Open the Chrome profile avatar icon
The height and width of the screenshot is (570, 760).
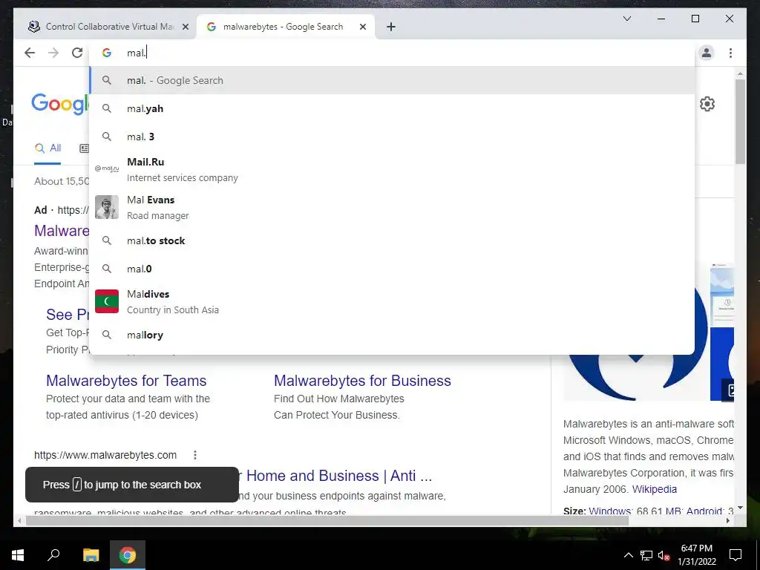point(707,53)
